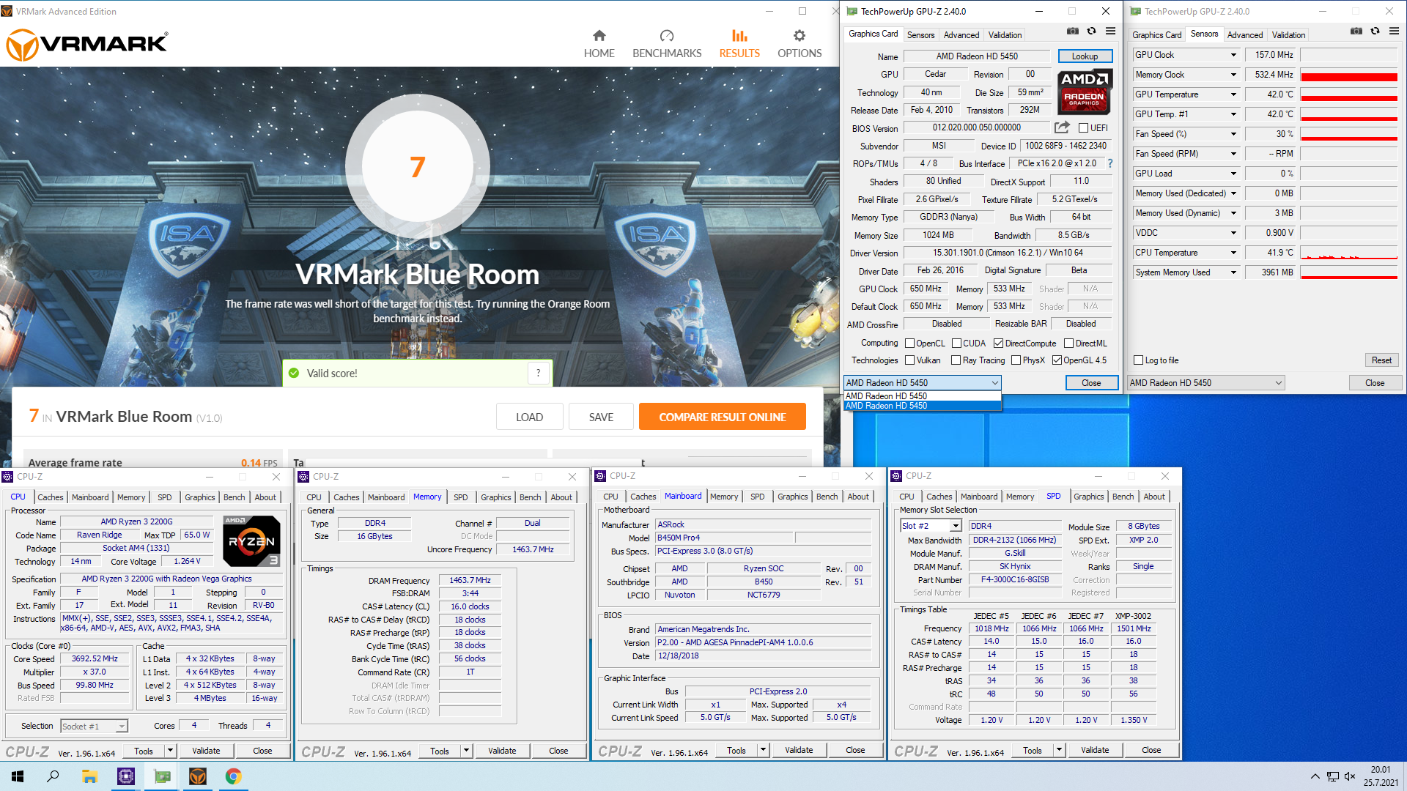Open Advanced tab in front GPU-Z window
1407x791 pixels.
click(961, 35)
